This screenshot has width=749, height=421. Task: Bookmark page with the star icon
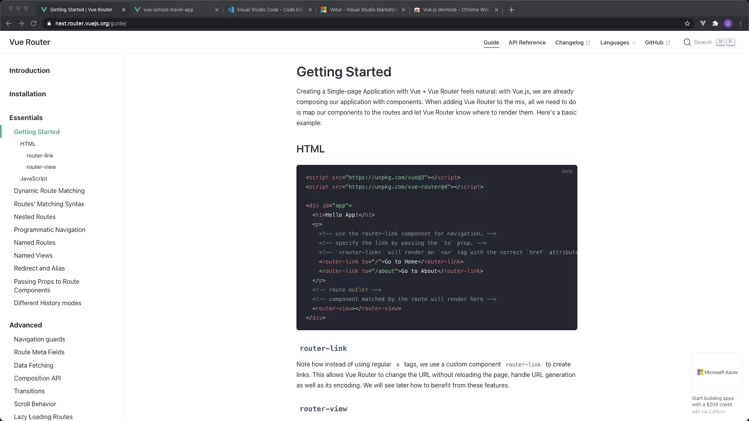[687, 23]
